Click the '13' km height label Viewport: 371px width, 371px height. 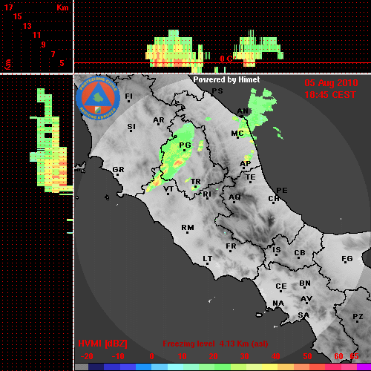tap(27, 26)
